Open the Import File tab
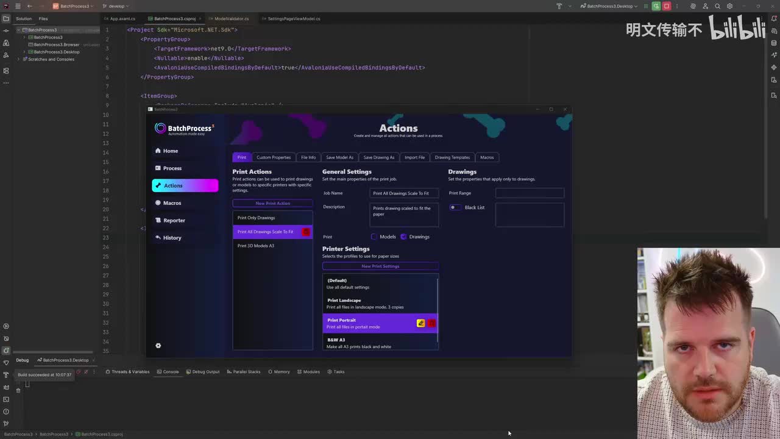The image size is (780, 439). (x=414, y=157)
